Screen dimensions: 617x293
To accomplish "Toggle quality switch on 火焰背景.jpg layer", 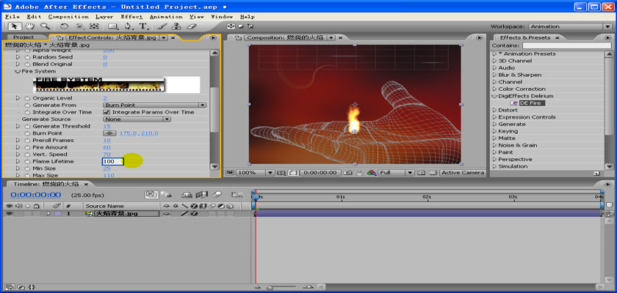I will 184,214.
